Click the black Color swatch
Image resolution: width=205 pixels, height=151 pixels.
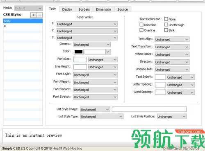[x=79, y=52]
